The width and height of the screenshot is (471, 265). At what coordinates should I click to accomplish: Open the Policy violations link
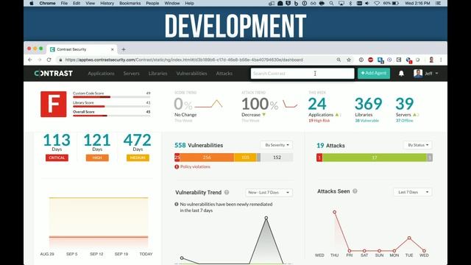click(x=195, y=167)
